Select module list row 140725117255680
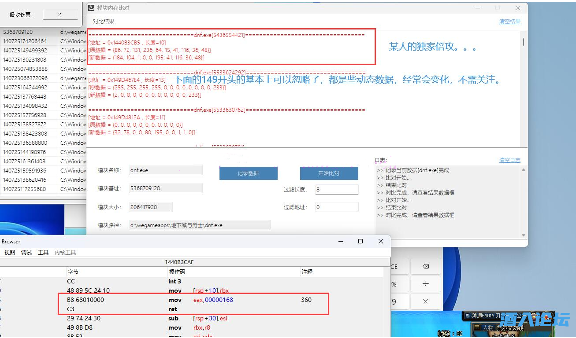576x338 pixels. (43, 189)
